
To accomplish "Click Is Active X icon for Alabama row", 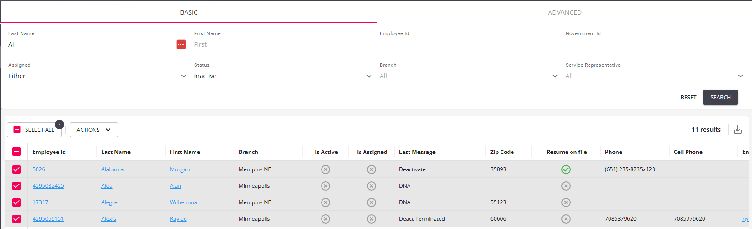I will [x=326, y=169].
